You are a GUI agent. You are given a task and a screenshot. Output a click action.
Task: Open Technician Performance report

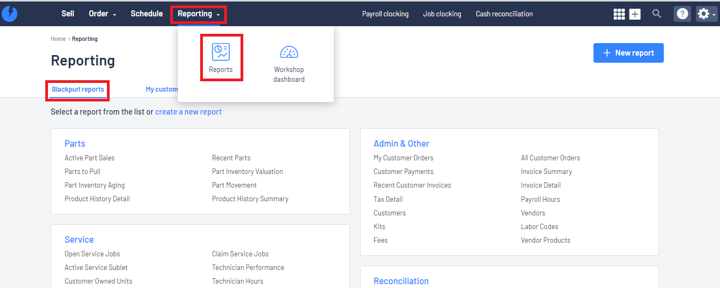click(248, 267)
